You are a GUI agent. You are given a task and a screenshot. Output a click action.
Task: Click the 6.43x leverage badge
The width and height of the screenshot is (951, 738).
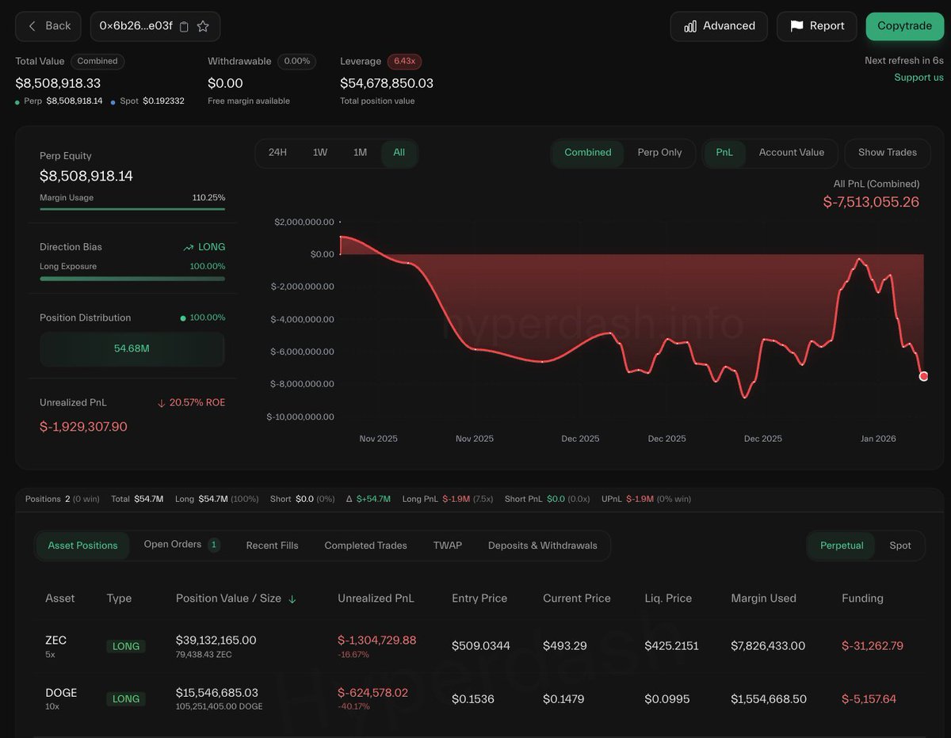tap(404, 61)
